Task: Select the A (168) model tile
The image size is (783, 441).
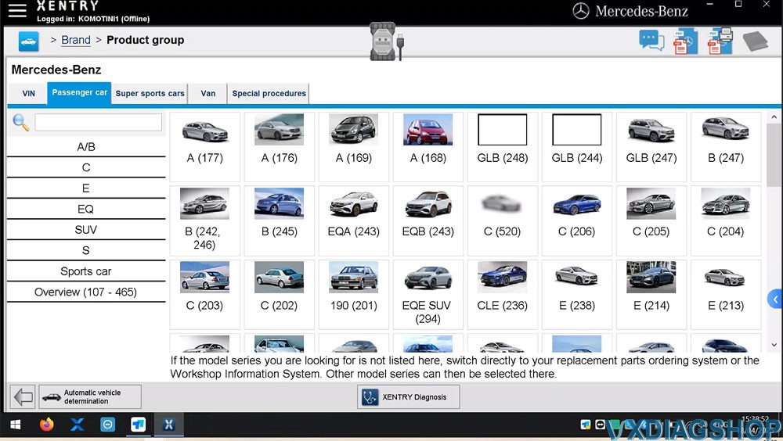Action: pyautogui.click(x=428, y=147)
